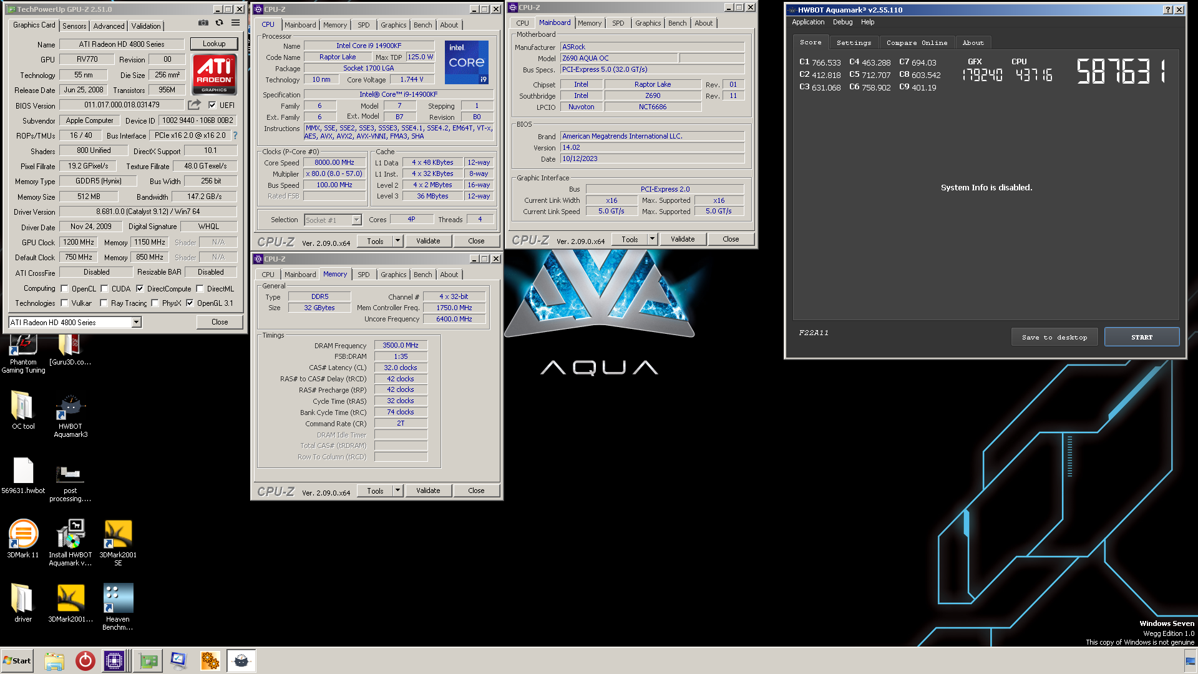
Task: Click Close button in GPU-Z
Action: [x=220, y=322]
